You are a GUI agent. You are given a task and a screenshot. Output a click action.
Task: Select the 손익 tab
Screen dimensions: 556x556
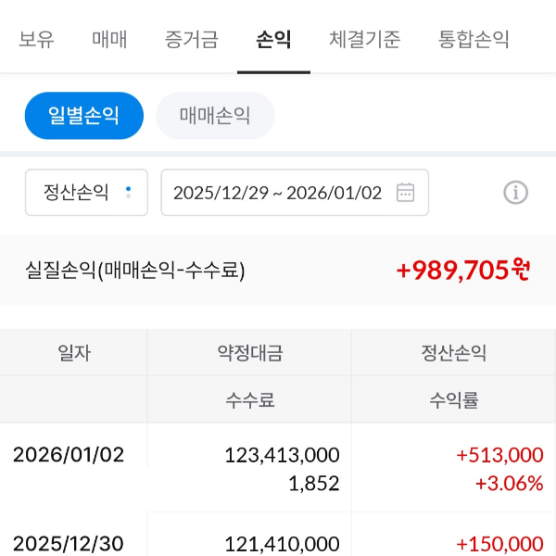[x=273, y=39]
